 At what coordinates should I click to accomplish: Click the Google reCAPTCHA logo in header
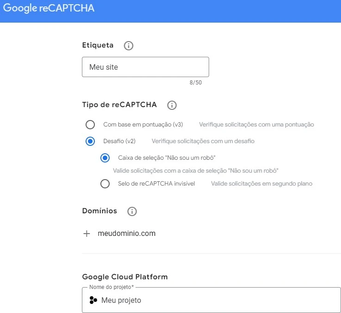click(49, 8)
